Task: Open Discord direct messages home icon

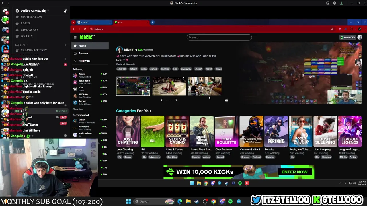Action: [x=5, y=11]
